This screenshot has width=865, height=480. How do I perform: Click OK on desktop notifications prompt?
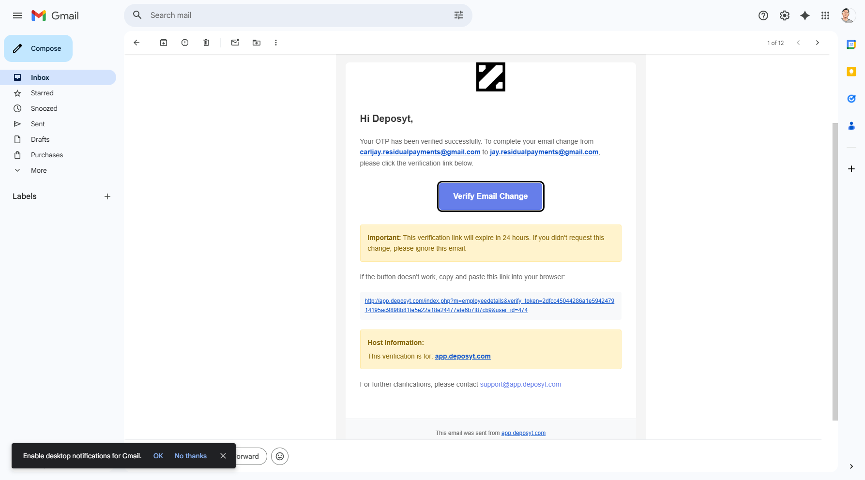click(158, 456)
